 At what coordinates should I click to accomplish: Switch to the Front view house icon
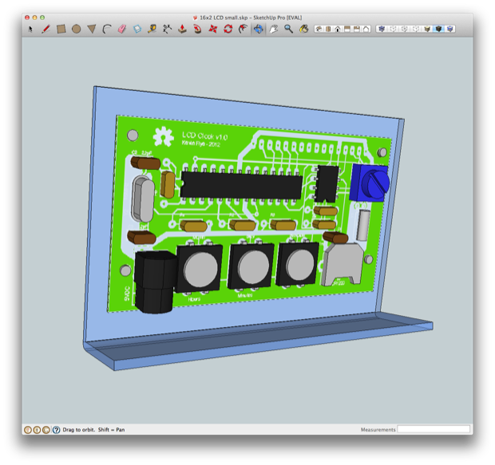pyautogui.click(x=338, y=30)
